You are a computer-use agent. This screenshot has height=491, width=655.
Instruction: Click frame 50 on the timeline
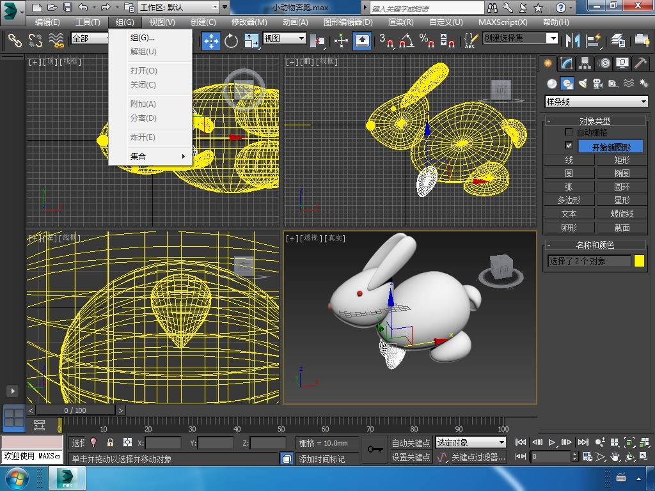(x=281, y=425)
